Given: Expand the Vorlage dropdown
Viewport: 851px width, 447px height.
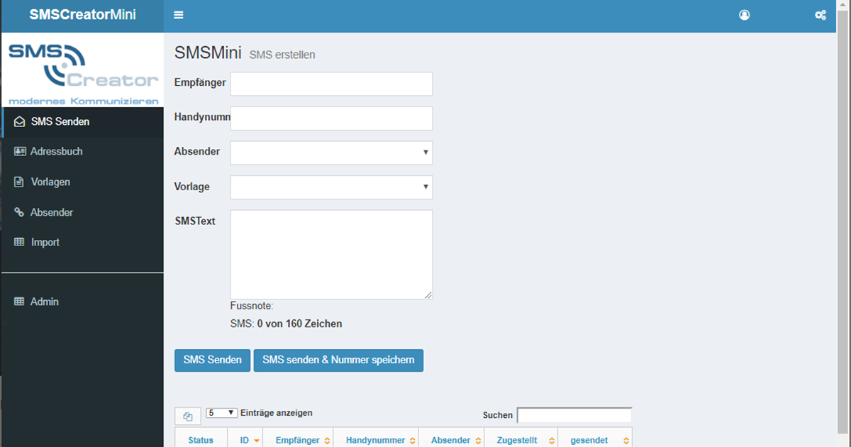Looking at the screenshot, I should coord(331,187).
